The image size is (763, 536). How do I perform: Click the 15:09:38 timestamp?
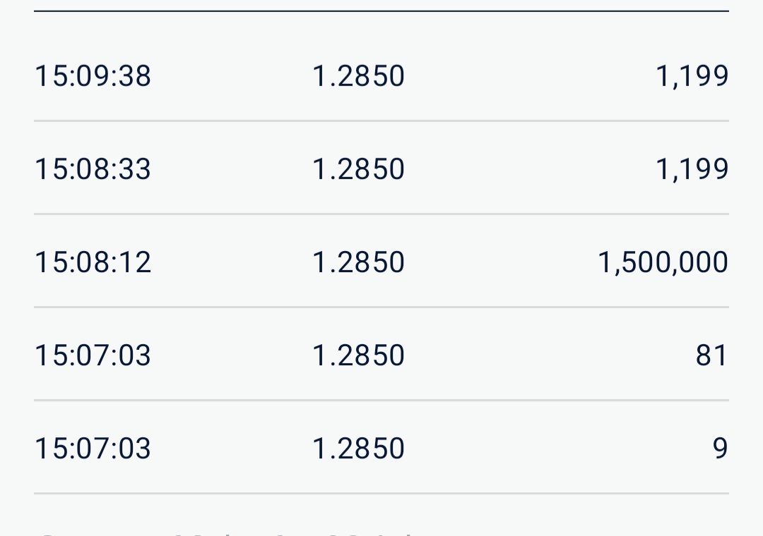[x=93, y=76]
